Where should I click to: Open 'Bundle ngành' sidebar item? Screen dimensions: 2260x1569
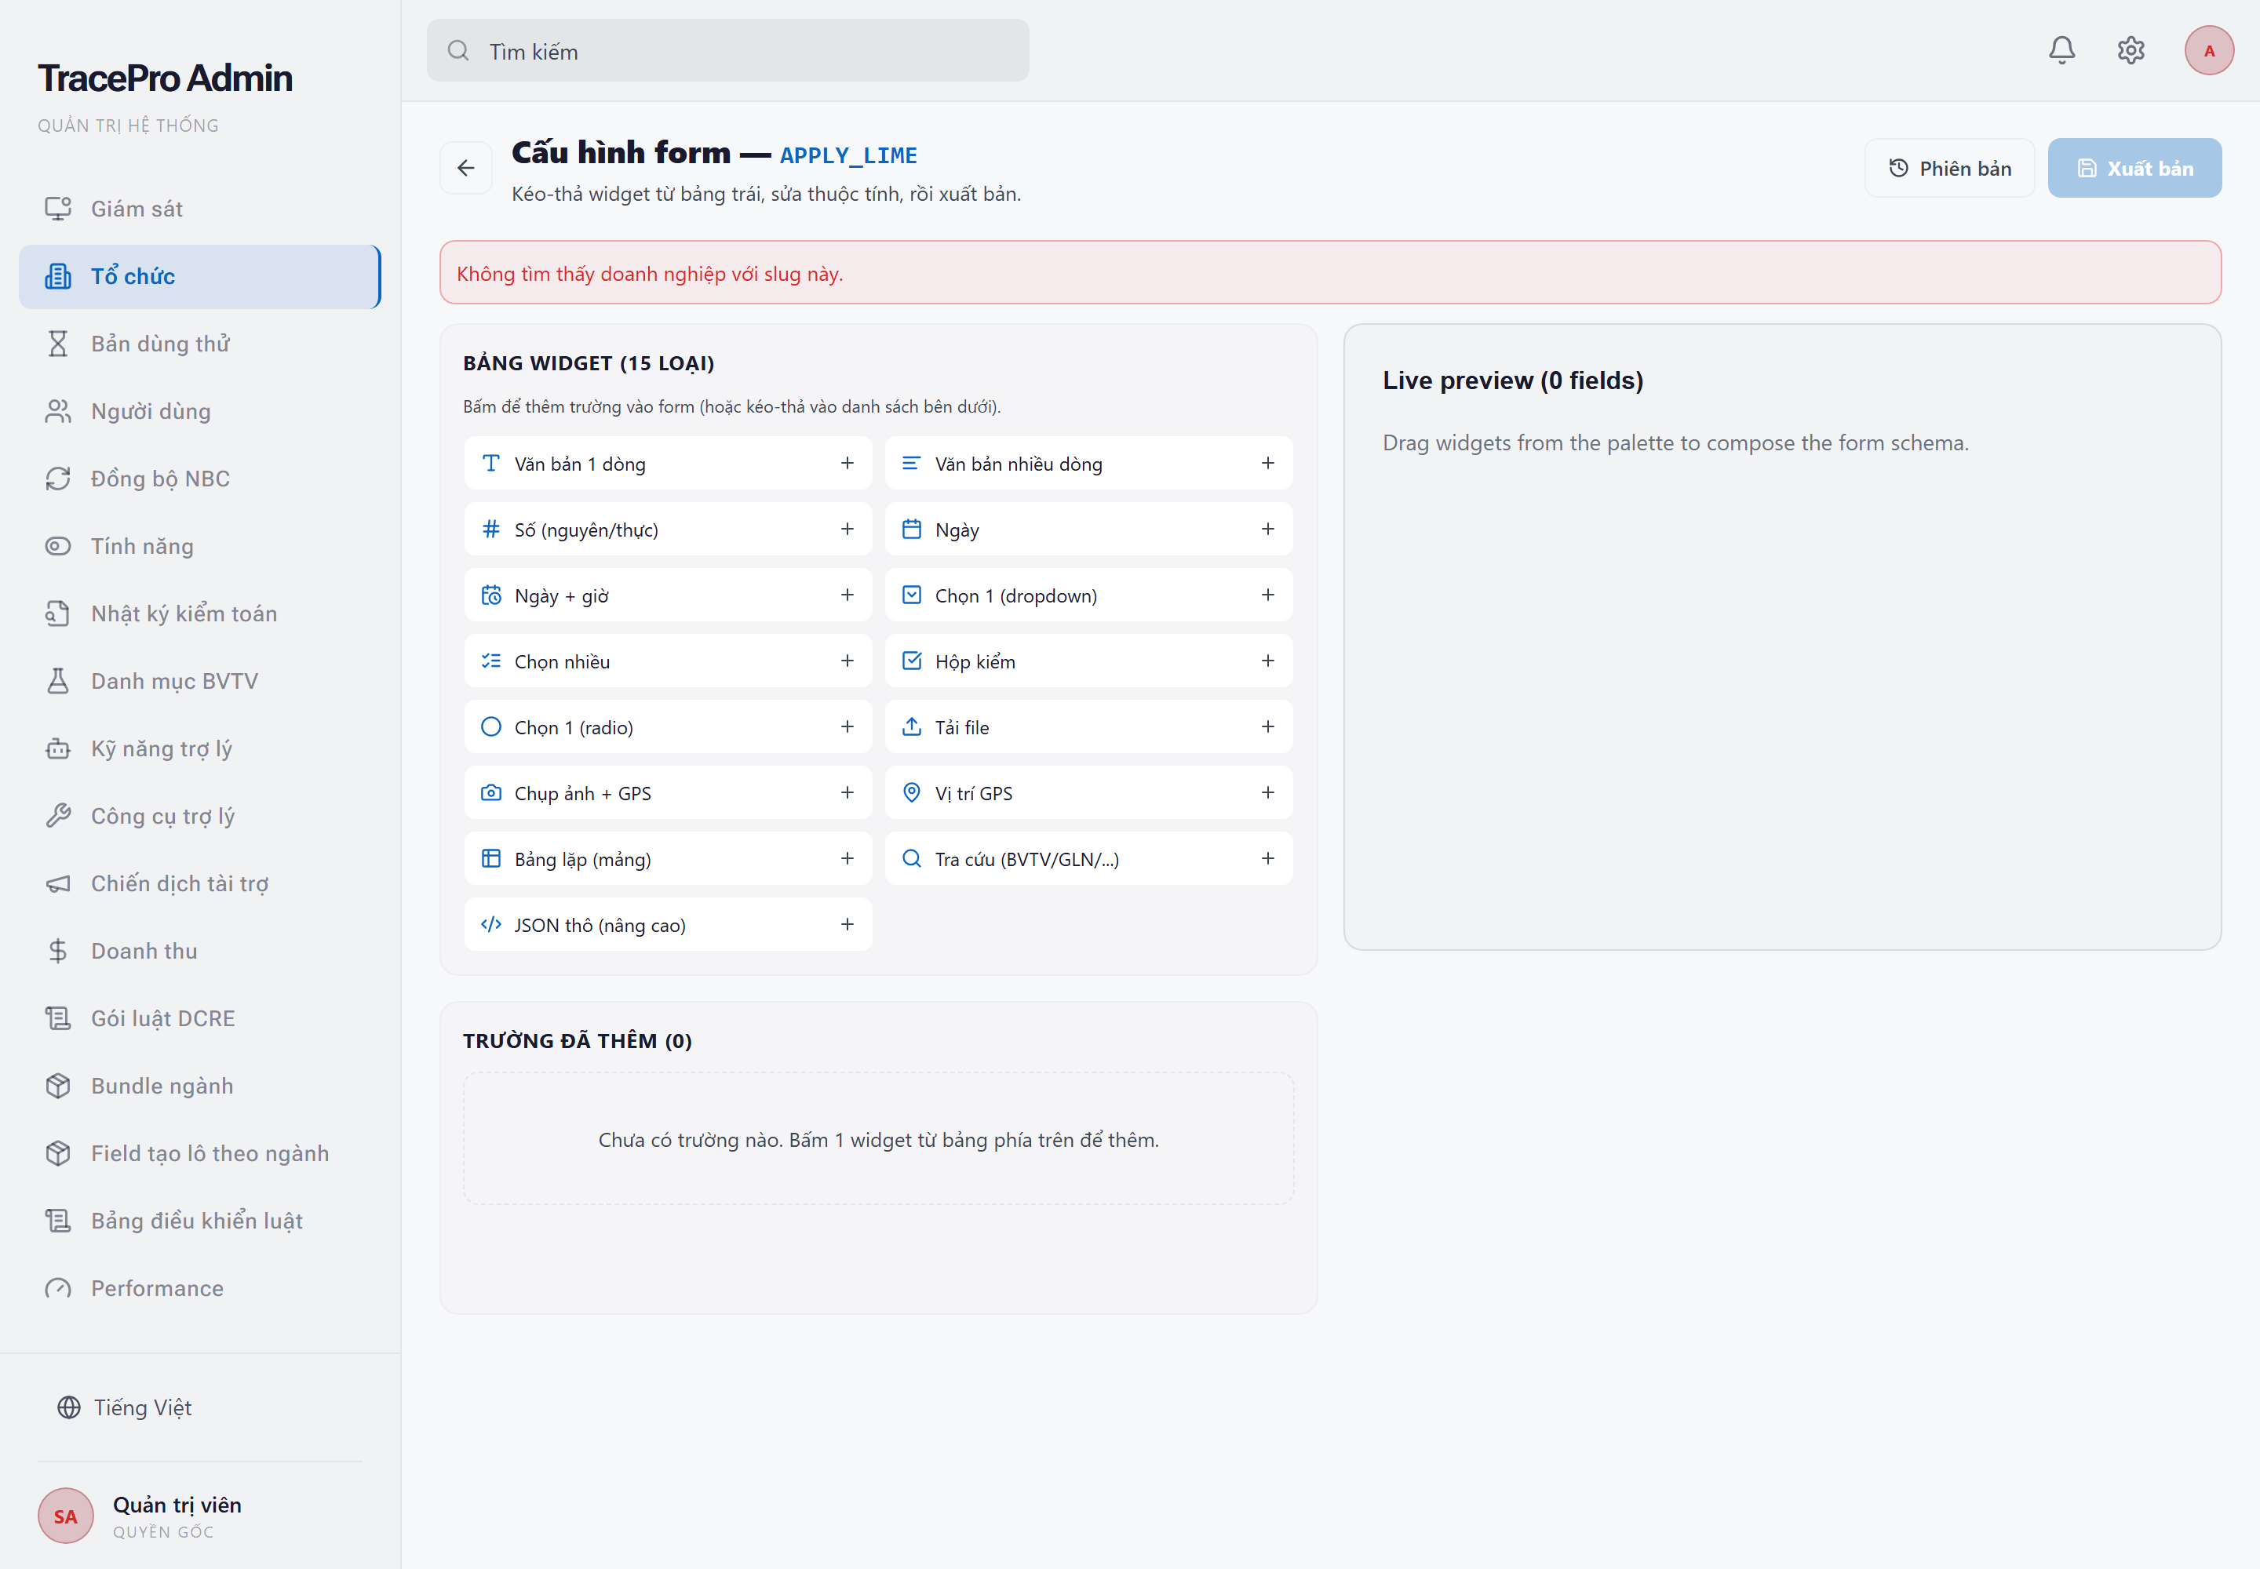pos(199,1087)
